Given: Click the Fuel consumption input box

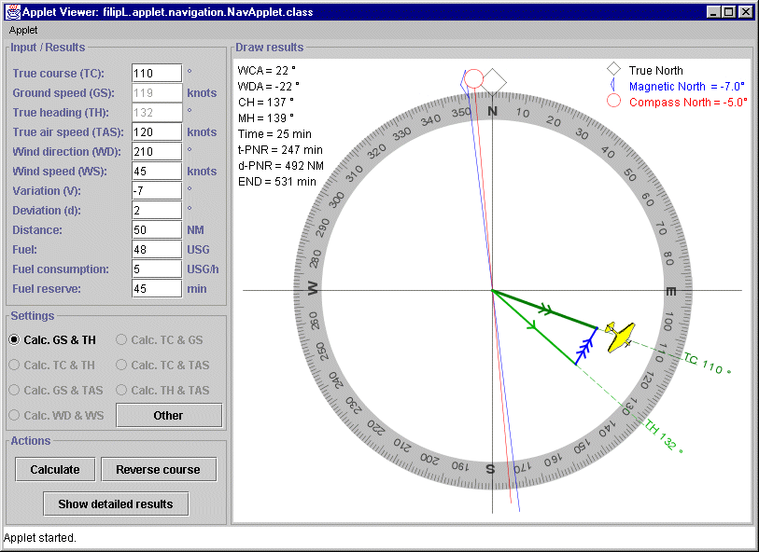Looking at the screenshot, I should 156,269.
